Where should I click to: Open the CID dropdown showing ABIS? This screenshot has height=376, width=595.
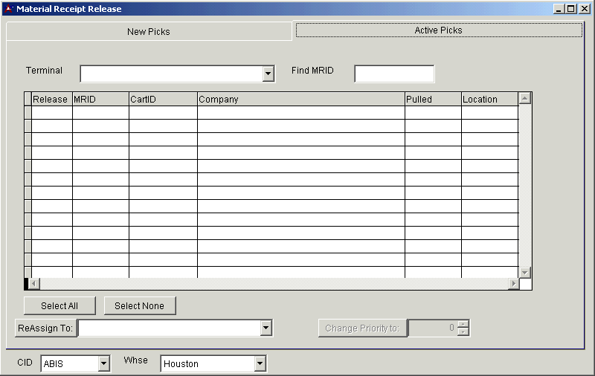(103, 363)
